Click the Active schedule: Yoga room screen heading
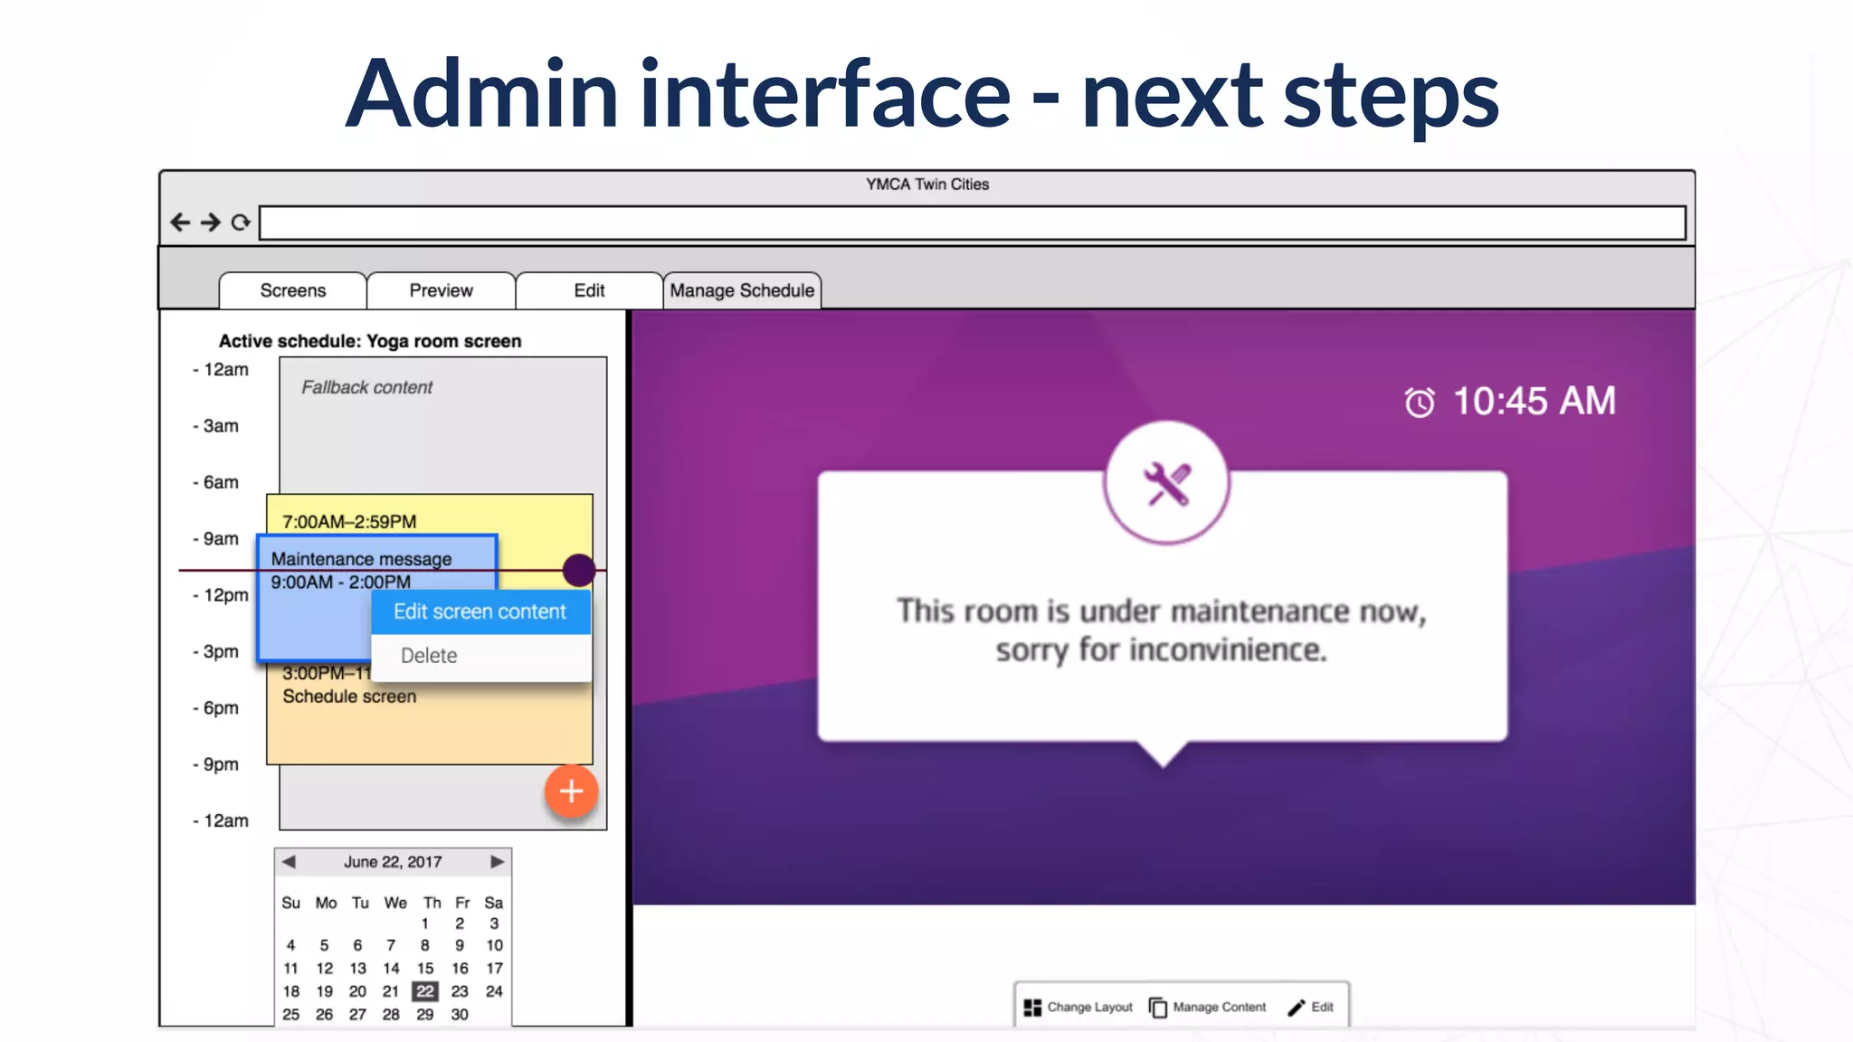This screenshot has height=1042, width=1853. point(370,341)
